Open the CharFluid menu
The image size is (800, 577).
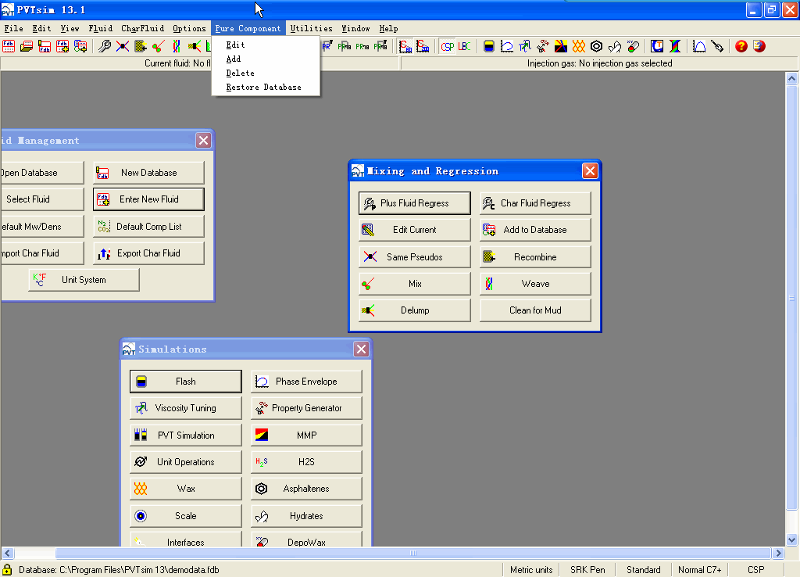pyautogui.click(x=142, y=29)
